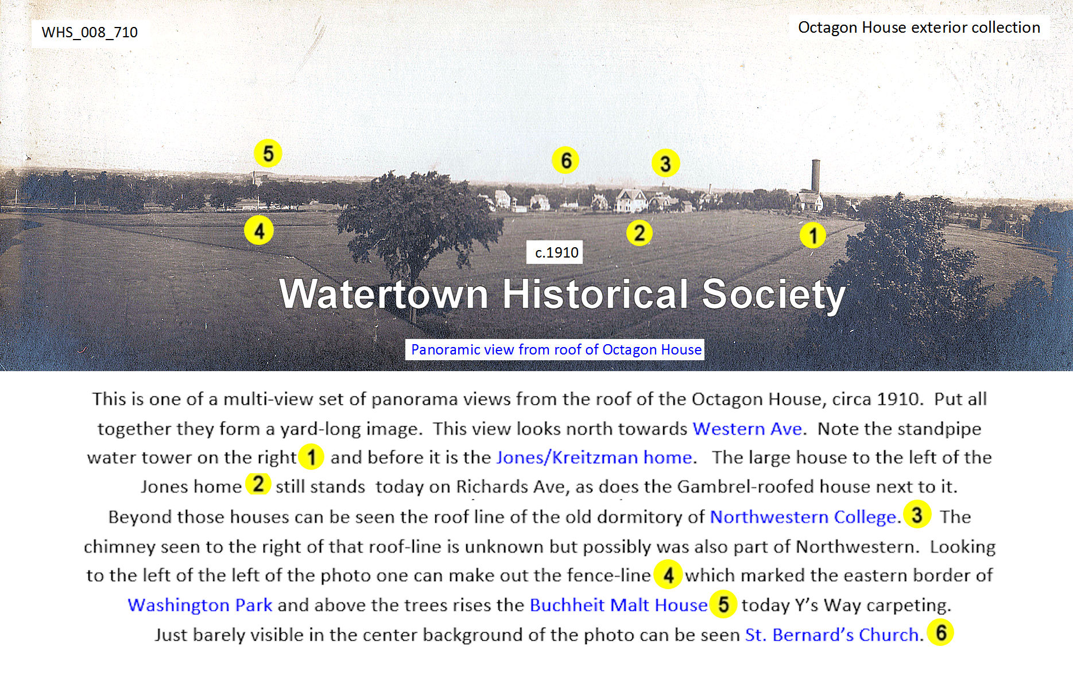Select the c.1910 date label
Image resolution: width=1073 pixels, height=674 pixels.
[x=555, y=252]
